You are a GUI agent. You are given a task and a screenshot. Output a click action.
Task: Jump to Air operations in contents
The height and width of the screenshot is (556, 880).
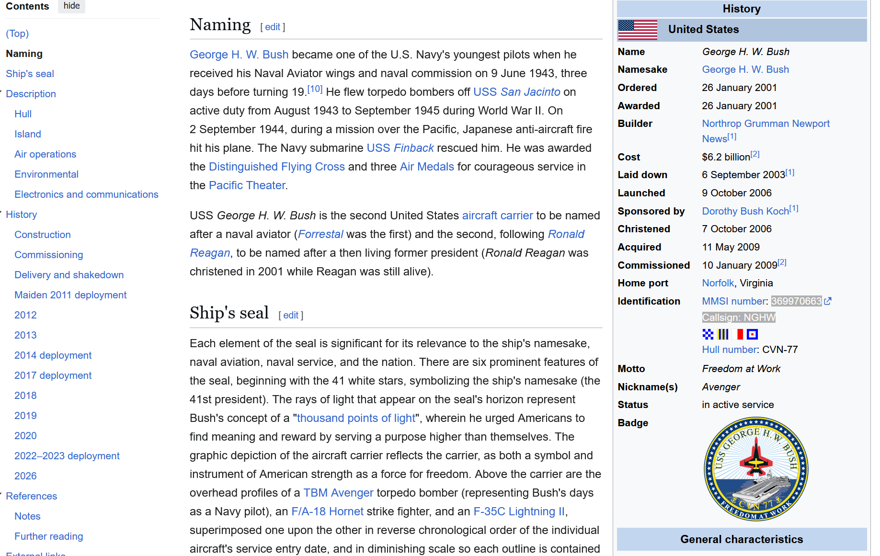click(45, 154)
